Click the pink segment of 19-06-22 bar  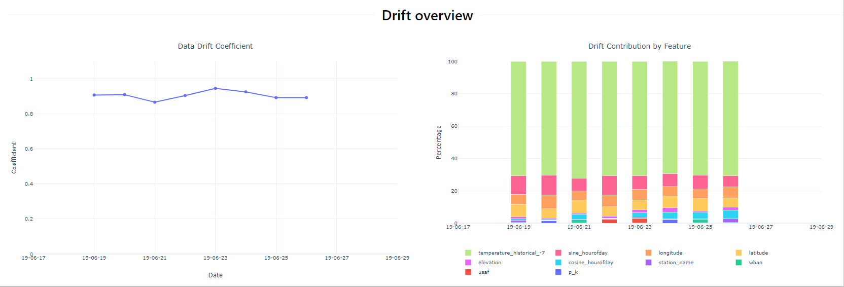point(609,185)
